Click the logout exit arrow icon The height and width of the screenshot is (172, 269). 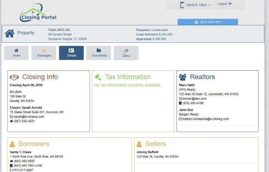(x=230, y=4)
